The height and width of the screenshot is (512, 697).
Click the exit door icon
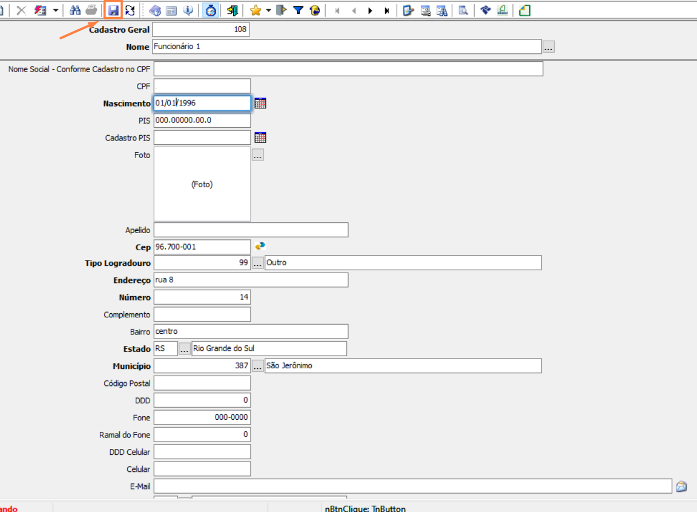tap(232, 10)
